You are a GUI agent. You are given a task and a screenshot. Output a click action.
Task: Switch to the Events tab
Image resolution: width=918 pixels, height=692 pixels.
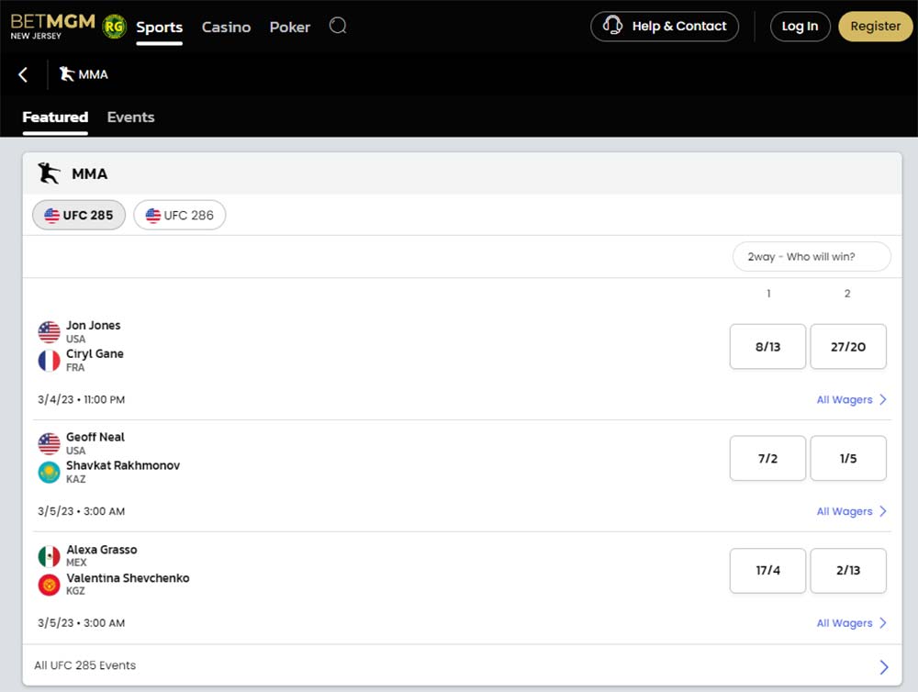[130, 117]
